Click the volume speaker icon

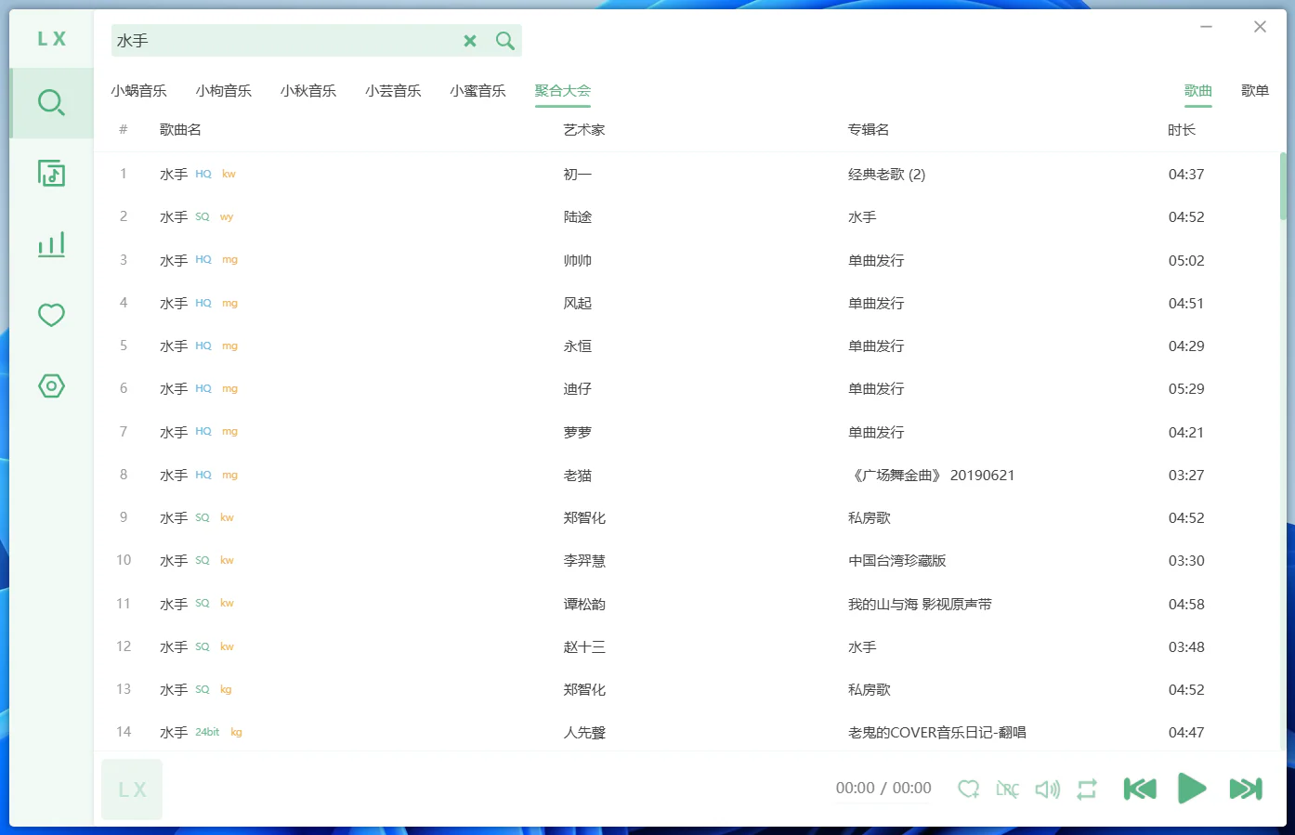point(1048,789)
